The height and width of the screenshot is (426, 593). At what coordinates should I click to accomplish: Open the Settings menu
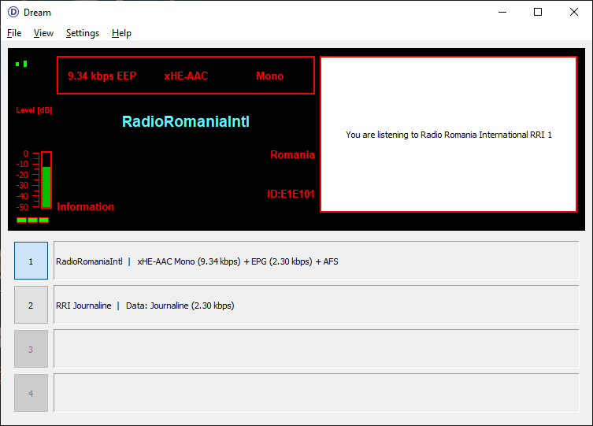pyautogui.click(x=83, y=33)
